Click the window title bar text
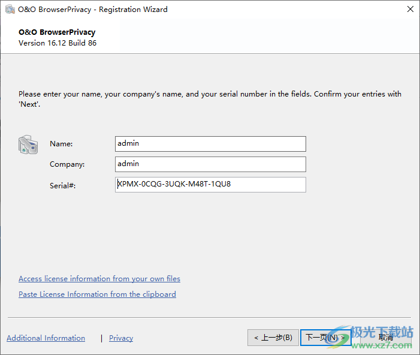420x355 pixels. point(93,10)
